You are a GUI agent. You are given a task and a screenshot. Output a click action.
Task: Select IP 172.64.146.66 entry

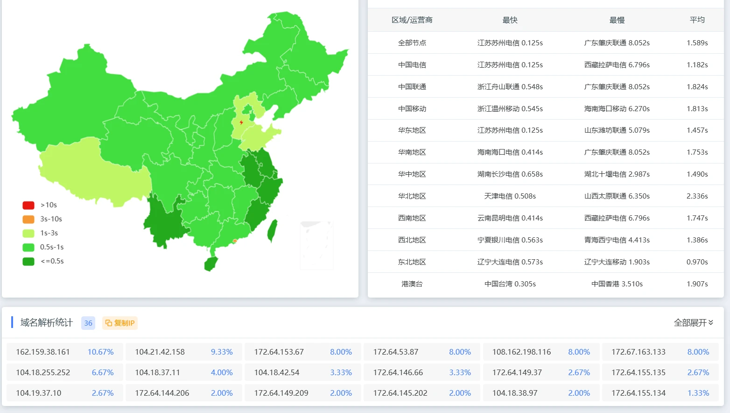pyautogui.click(x=422, y=372)
